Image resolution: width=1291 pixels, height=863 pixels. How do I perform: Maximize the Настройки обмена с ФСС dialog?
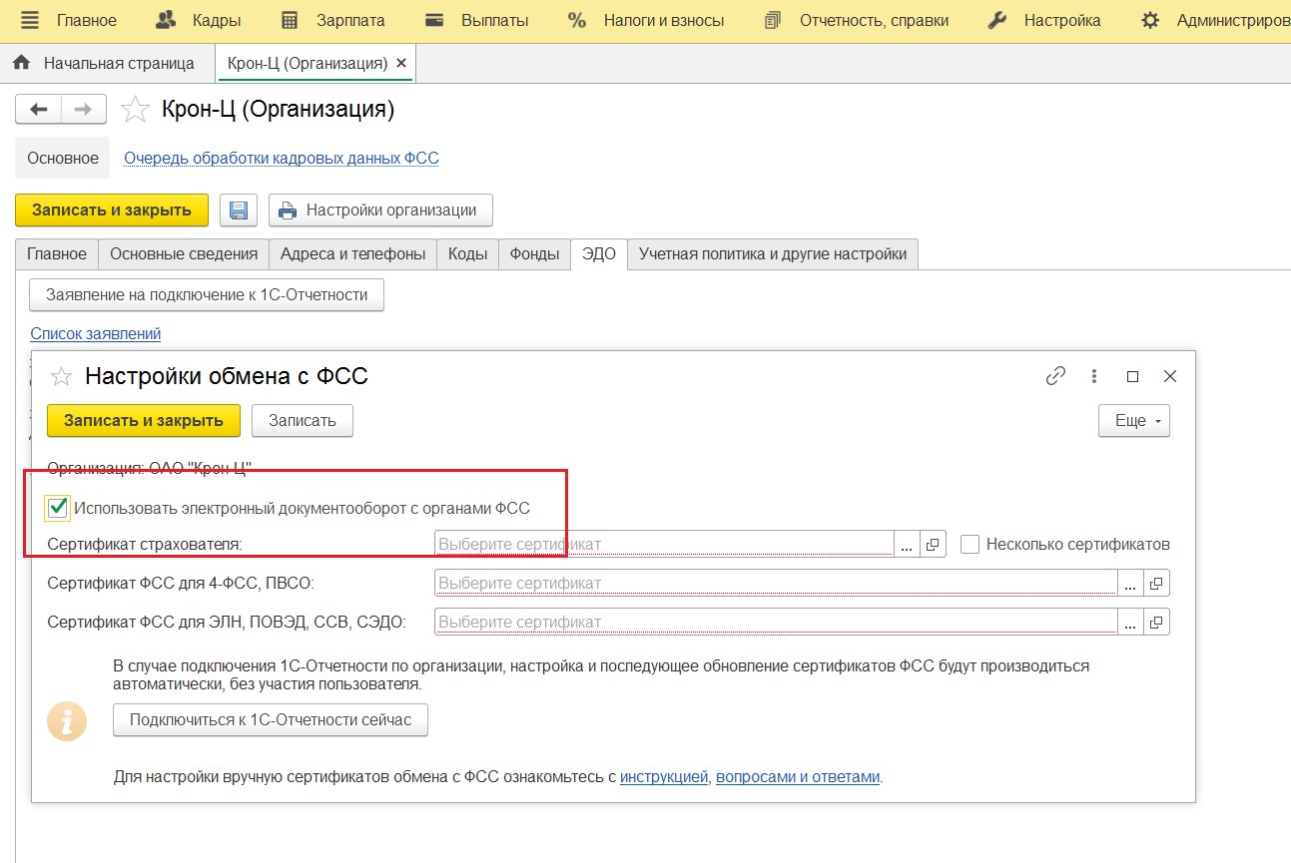1132,376
